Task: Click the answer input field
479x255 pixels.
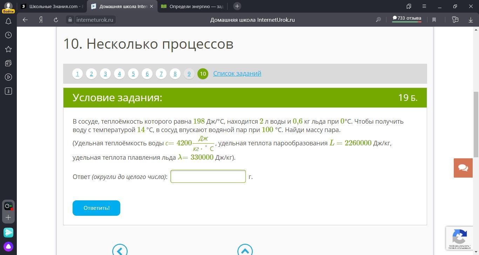Action: click(x=208, y=177)
